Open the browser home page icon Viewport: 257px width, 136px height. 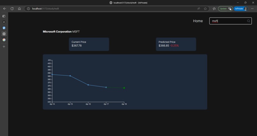[x=19, y=9]
